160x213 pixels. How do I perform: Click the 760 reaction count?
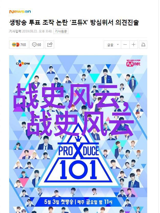click(23, 45)
